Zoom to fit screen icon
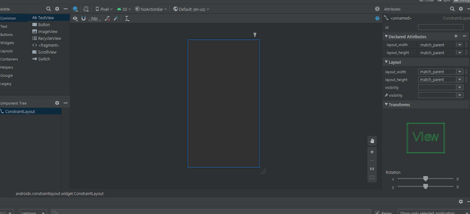The height and width of the screenshot is (214, 470). pos(372,177)
